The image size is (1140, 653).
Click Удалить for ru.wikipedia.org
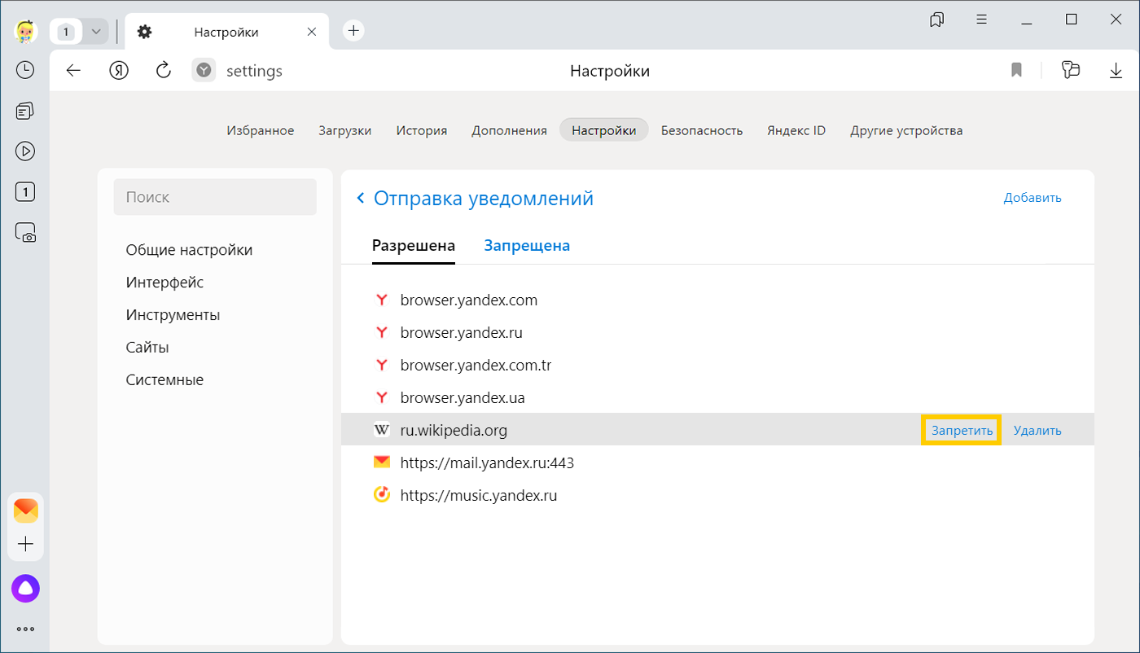click(x=1037, y=431)
